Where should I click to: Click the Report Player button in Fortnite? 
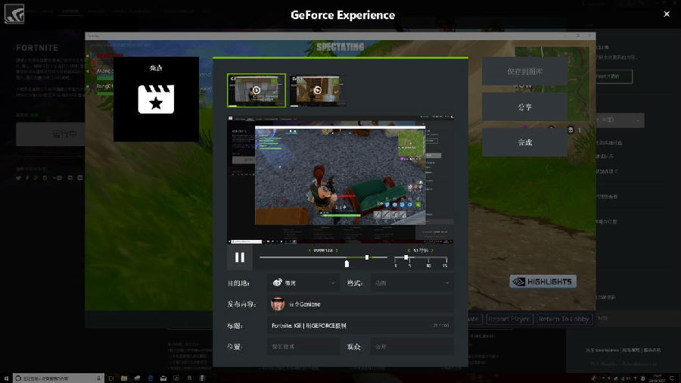point(508,319)
